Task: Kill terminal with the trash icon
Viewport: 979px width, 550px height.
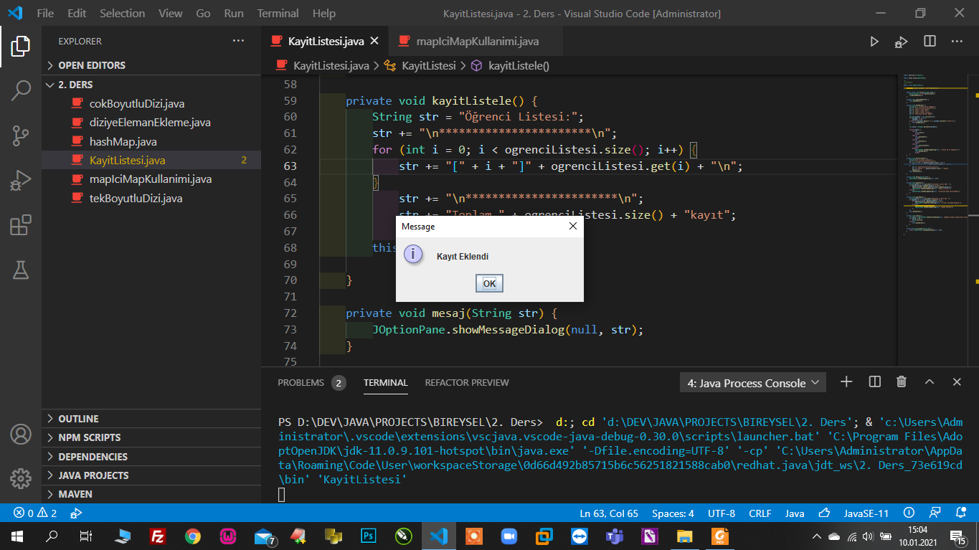Action: tap(902, 382)
